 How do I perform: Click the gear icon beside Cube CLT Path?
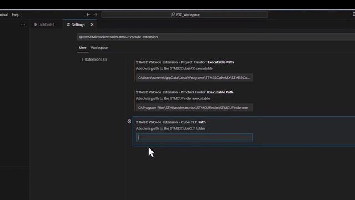(x=129, y=122)
